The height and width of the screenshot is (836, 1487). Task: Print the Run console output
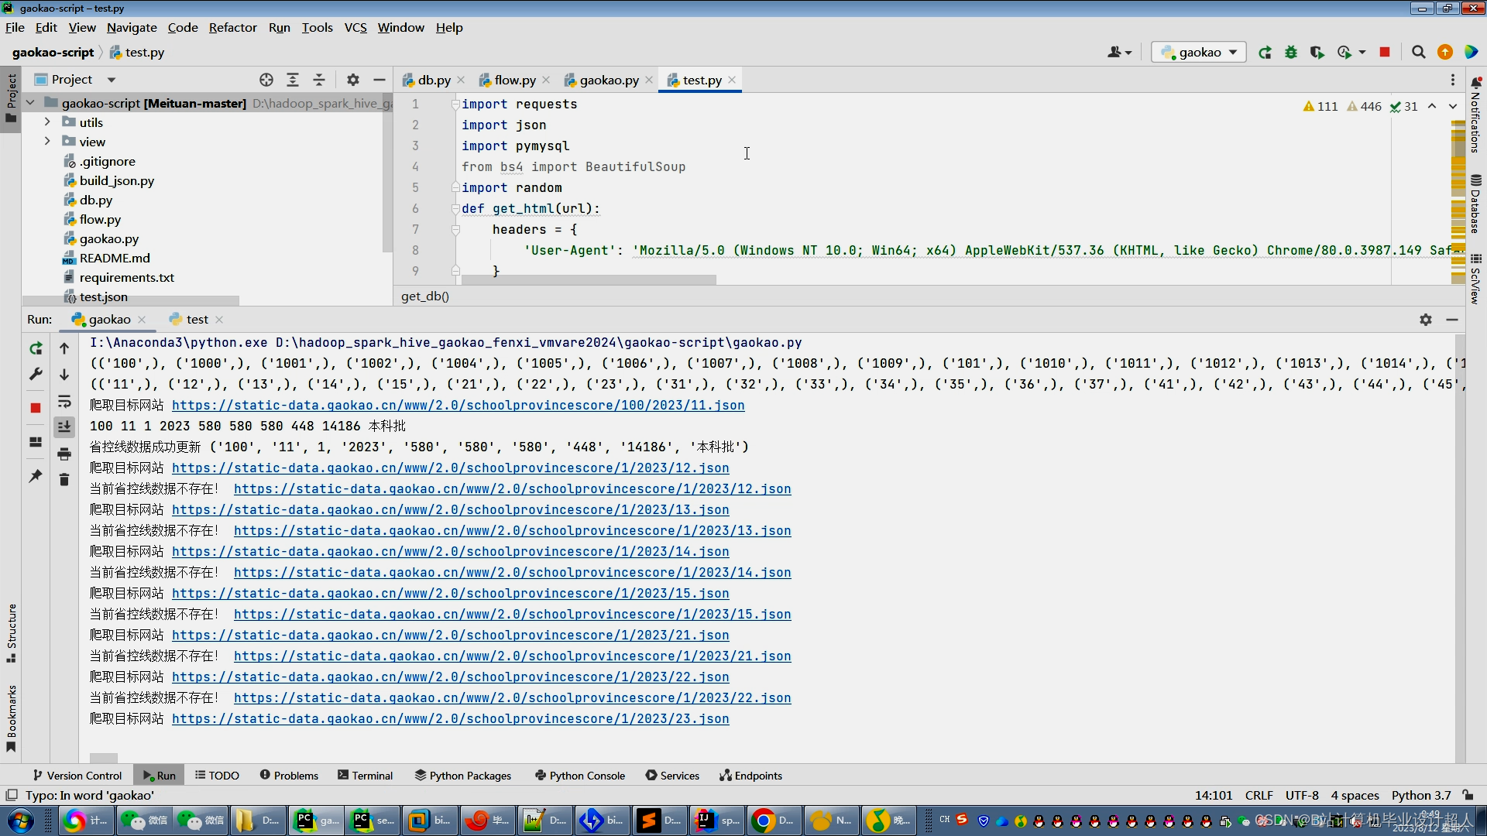[64, 454]
